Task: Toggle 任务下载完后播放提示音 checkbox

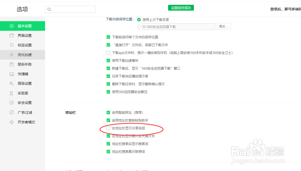Action: tap(108, 76)
